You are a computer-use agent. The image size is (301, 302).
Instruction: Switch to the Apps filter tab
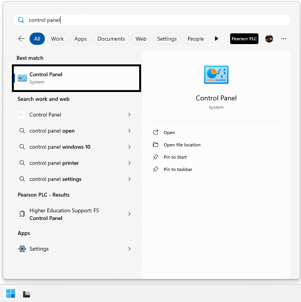point(81,39)
